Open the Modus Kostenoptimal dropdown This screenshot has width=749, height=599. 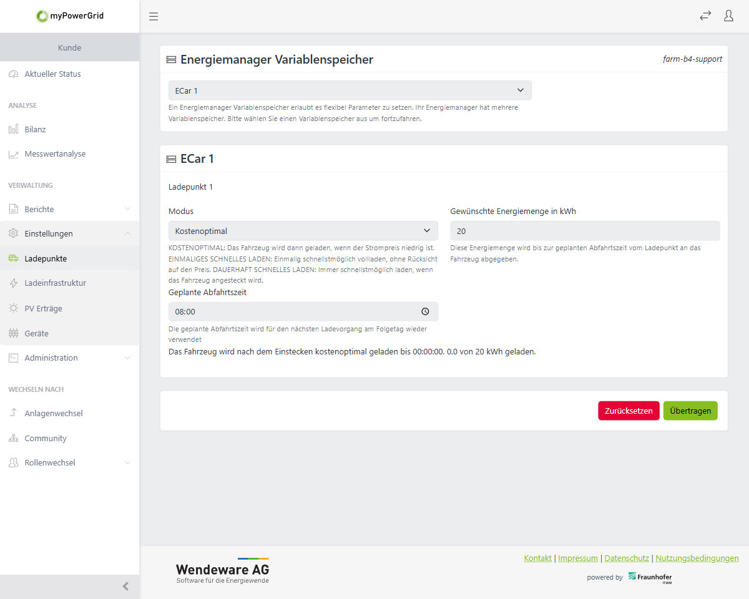tap(303, 231)
